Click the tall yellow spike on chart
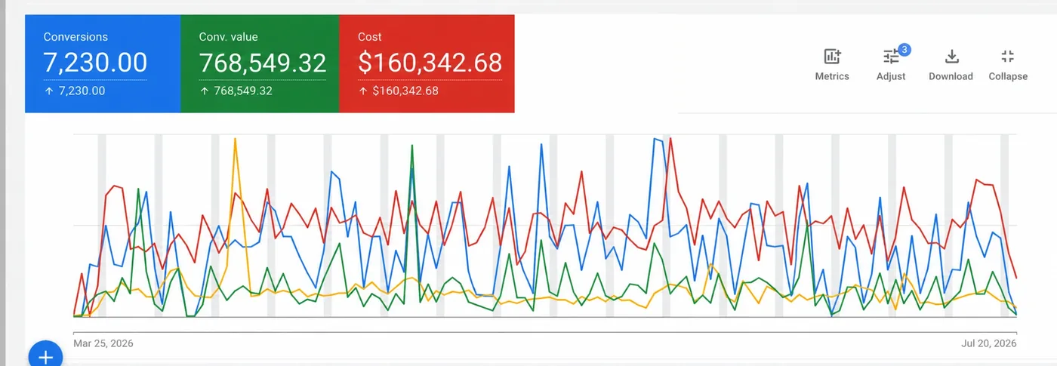 click(x=236, y=140)
